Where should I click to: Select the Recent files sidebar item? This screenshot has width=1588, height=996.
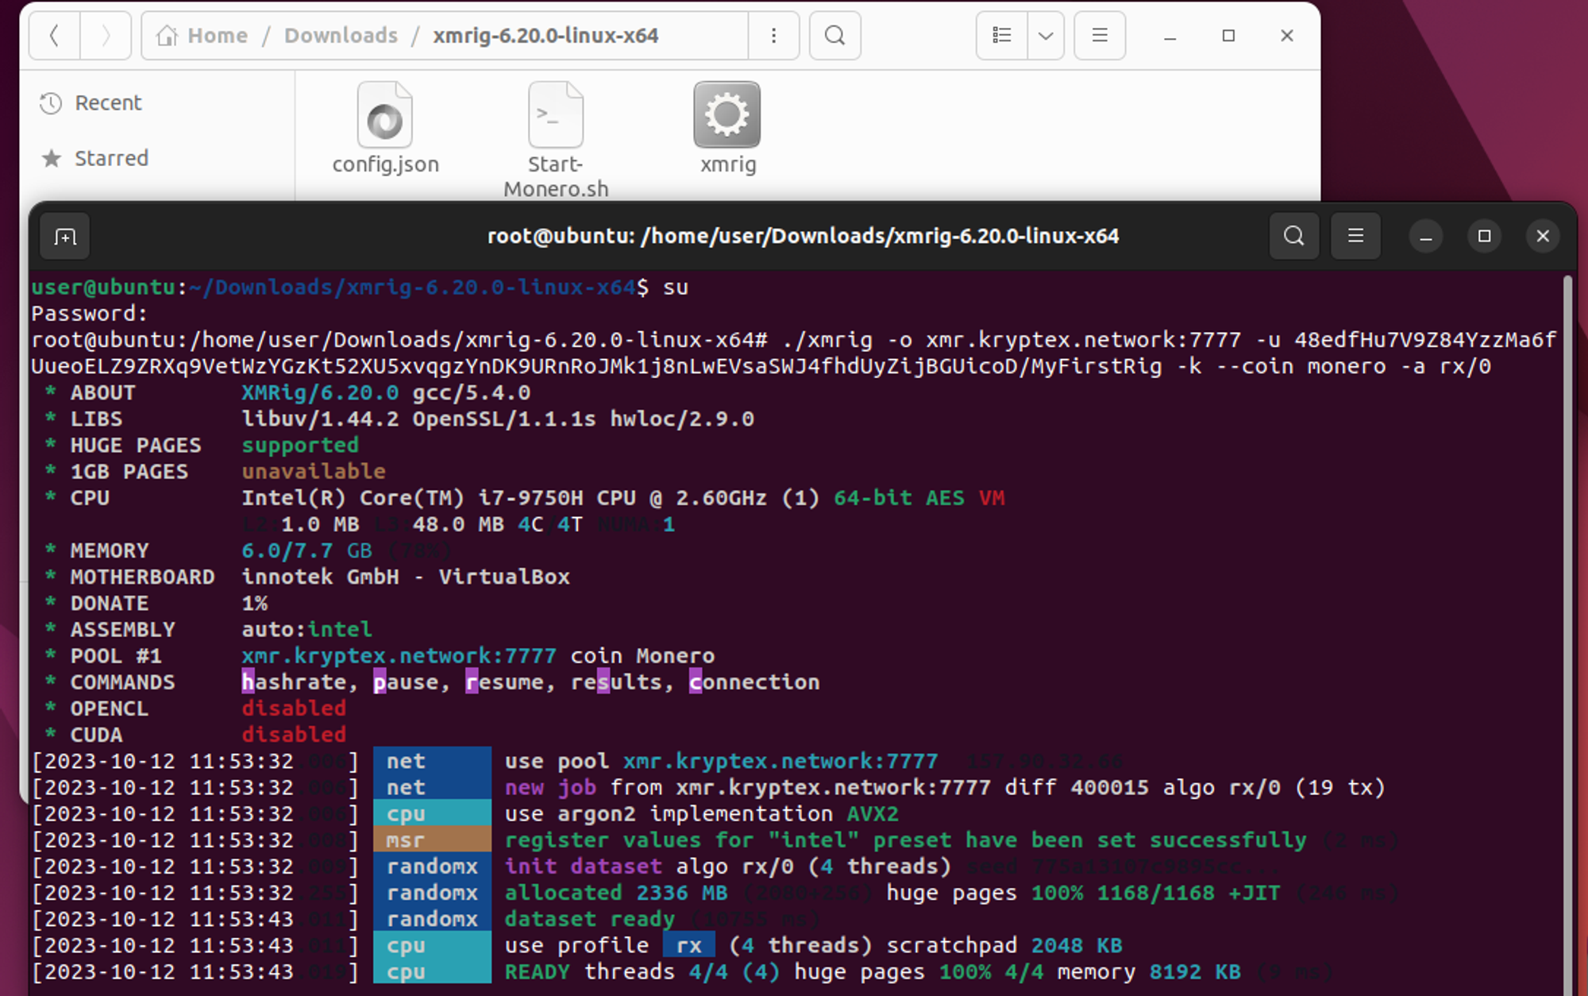[108, 102]
